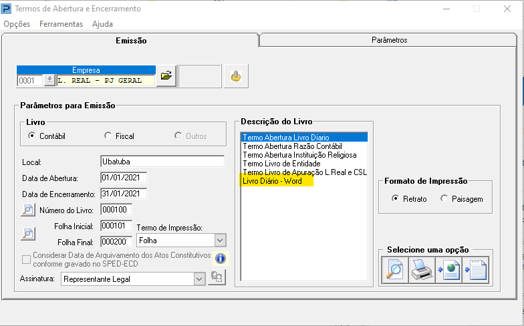Viewport: 524px width, 326px height.
Task: Click the print preview magnifier icon
Action: tap(394, 270)
